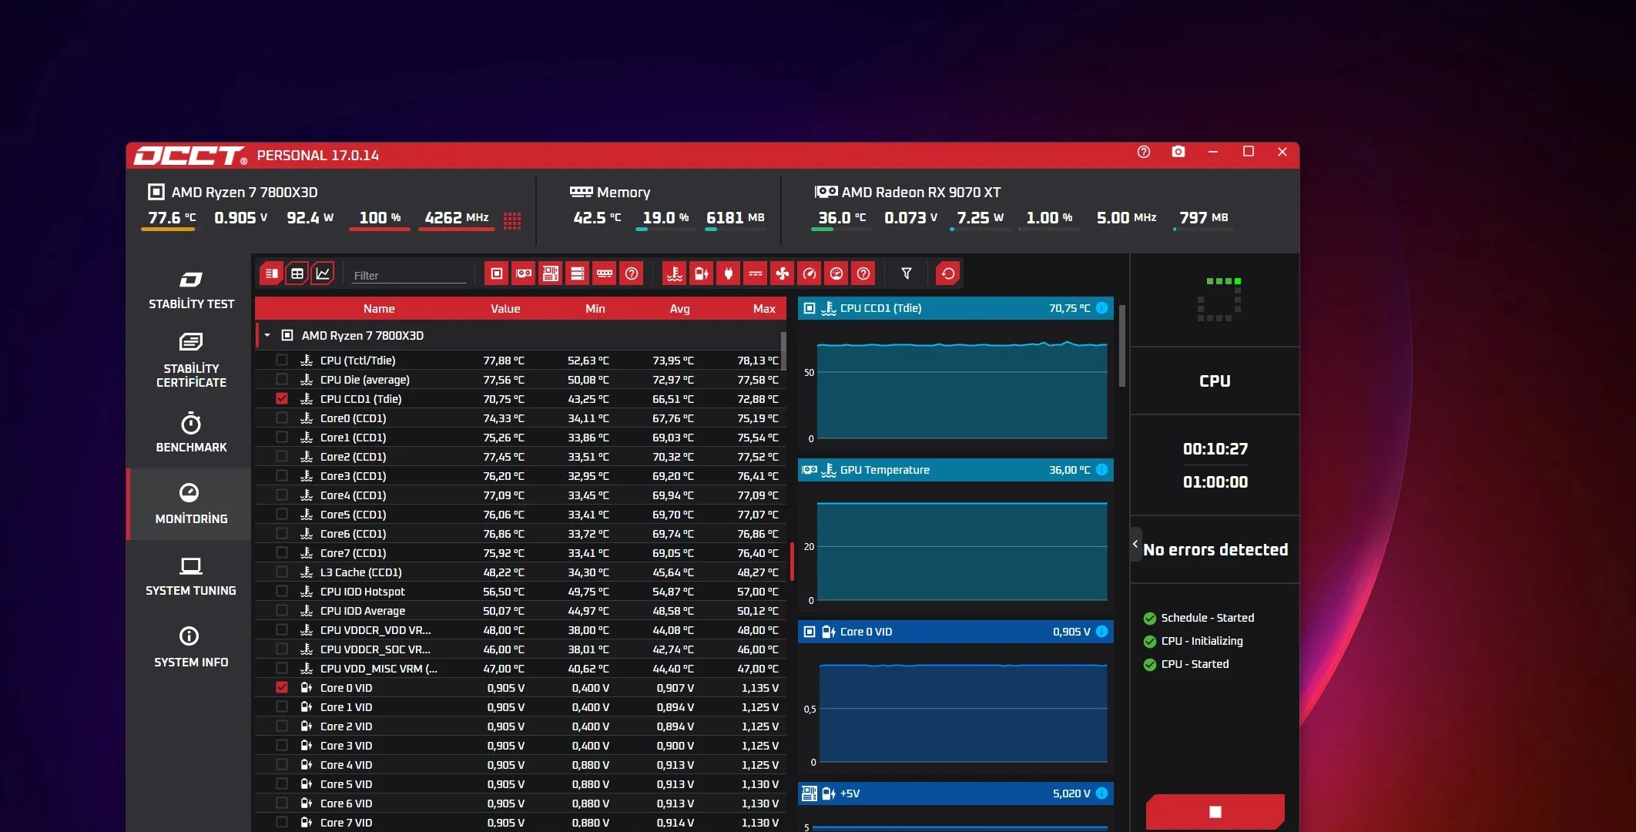Collapse the right-side test status panel

tap(1135, 544)
